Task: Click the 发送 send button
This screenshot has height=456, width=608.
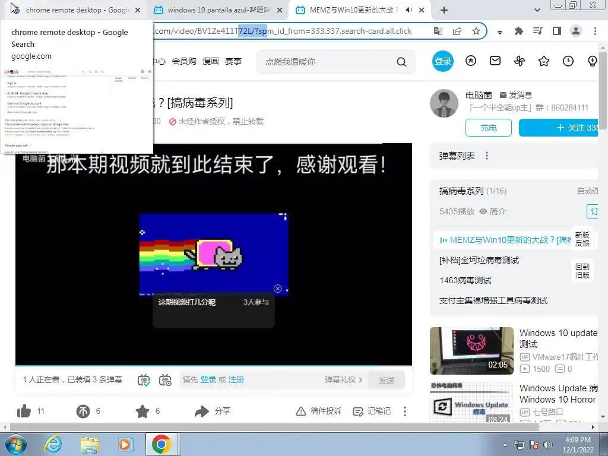Action: 387,381
